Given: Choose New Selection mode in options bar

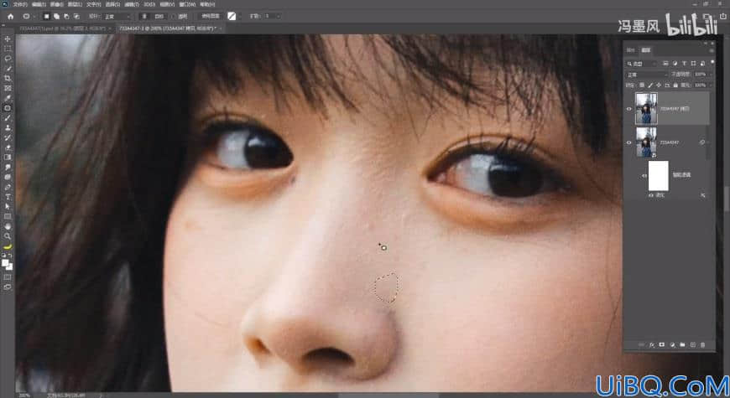Looking at the screenshot, I should click(x=46, y=16).
